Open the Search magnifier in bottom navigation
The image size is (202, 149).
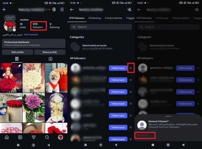pos(47,137)
